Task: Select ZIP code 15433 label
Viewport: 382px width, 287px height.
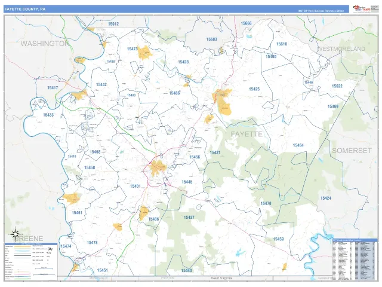Action: coord(48,115)
